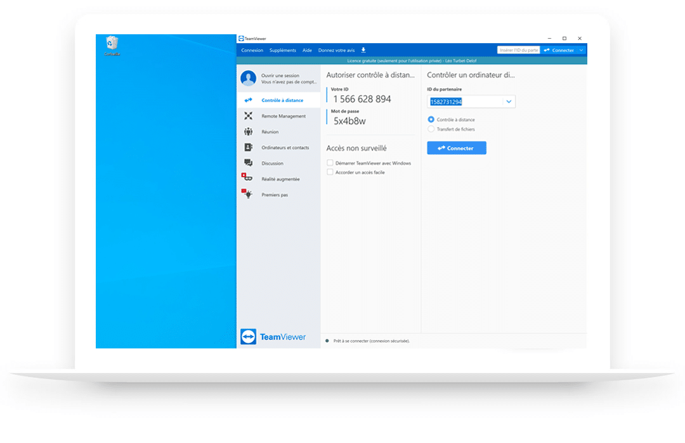Screen dimensions: 685x443
Task: Open the Suppléments menu
Action: click(x=283, y=50)
